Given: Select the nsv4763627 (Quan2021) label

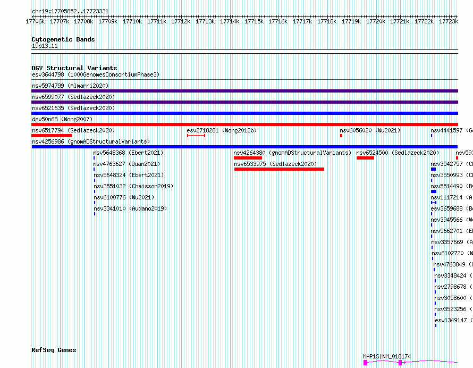Looking at the screenshot, I should (x=126, y=164).
